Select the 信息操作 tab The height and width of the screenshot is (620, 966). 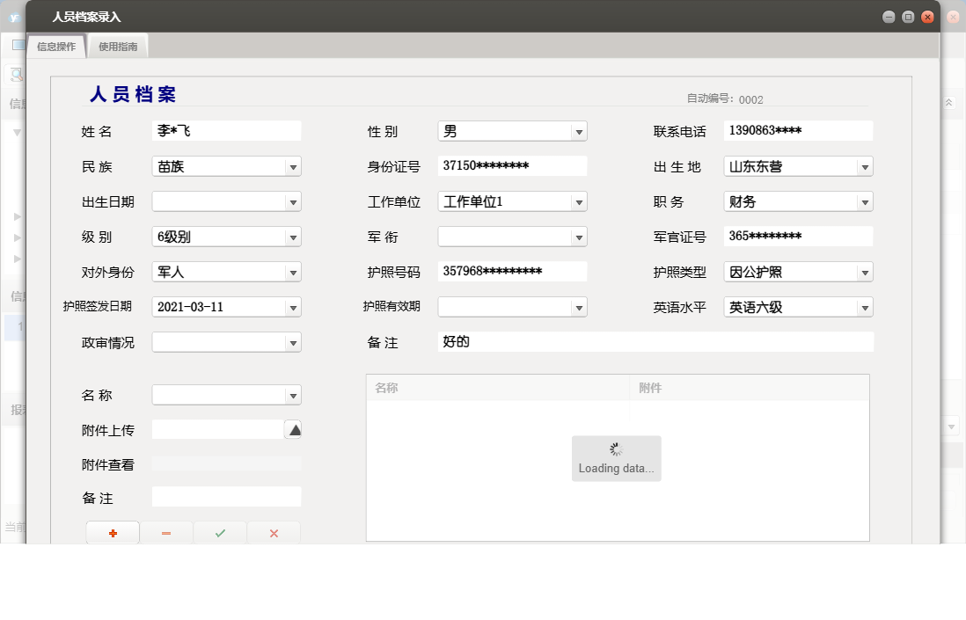[56, 47]
